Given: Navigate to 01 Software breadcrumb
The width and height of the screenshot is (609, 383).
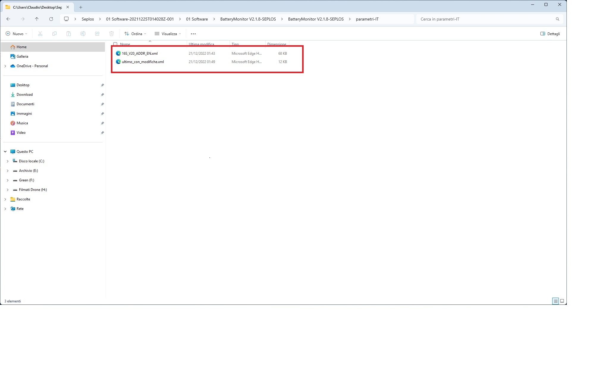Looking at the screenshot, I should tap(197, 19).
